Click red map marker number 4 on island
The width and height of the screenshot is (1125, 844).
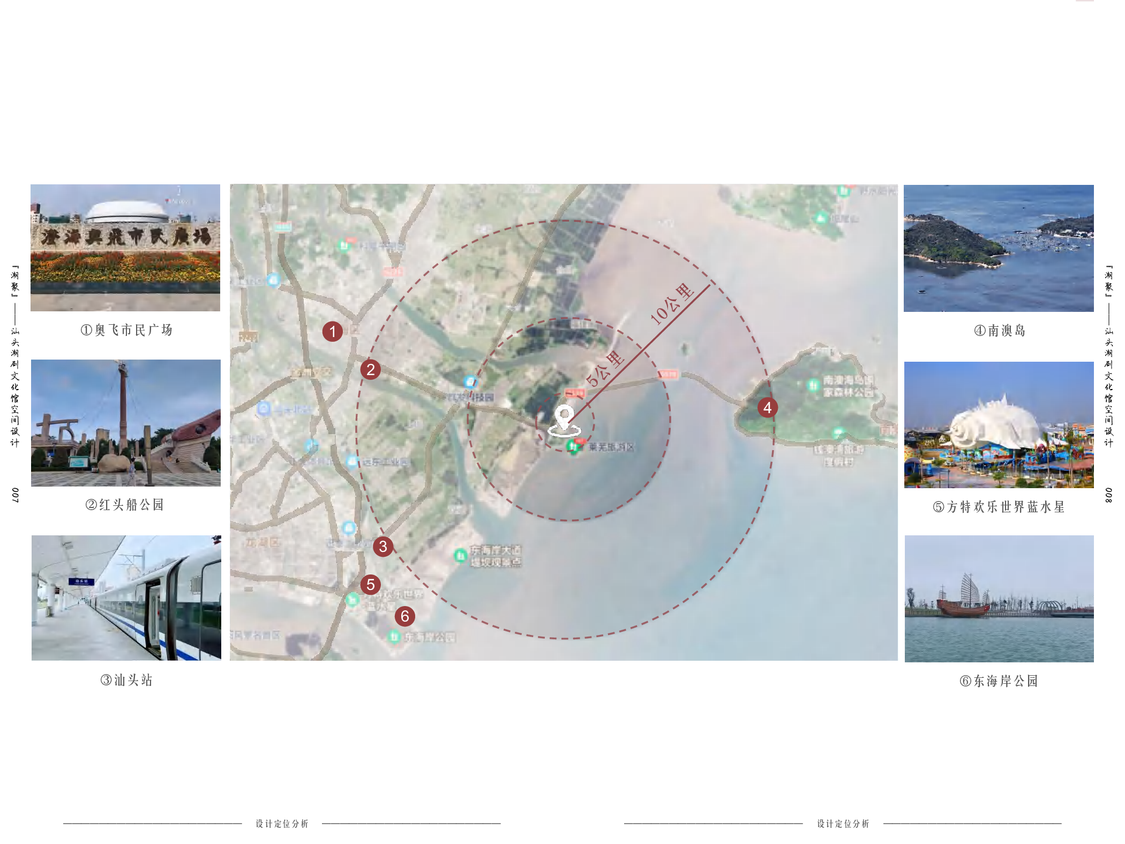[767, 407]
